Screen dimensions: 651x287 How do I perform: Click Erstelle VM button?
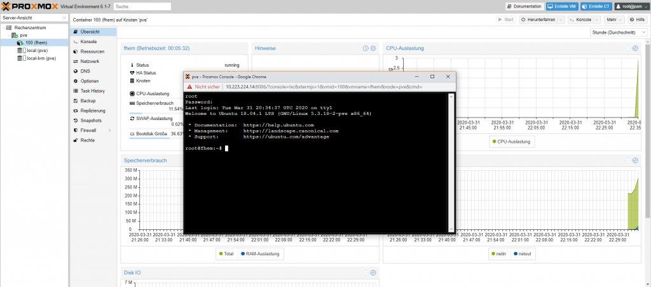561,6
